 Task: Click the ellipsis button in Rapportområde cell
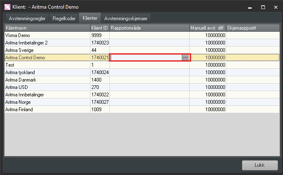tap(186, 58)
